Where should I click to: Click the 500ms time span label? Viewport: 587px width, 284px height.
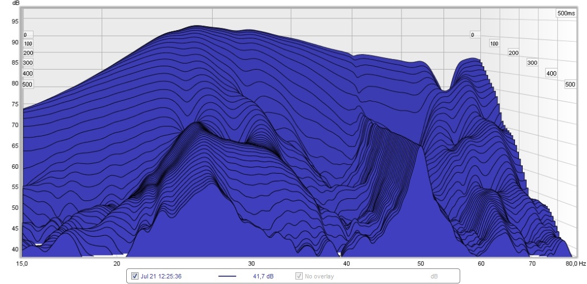566,13
